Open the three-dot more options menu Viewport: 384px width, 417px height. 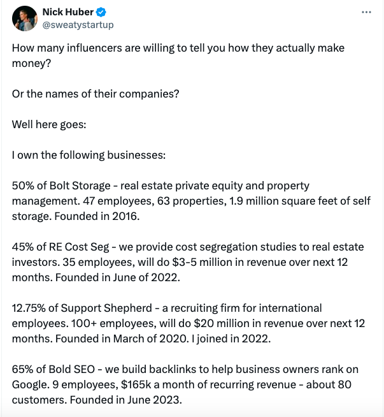coord(366,12)
